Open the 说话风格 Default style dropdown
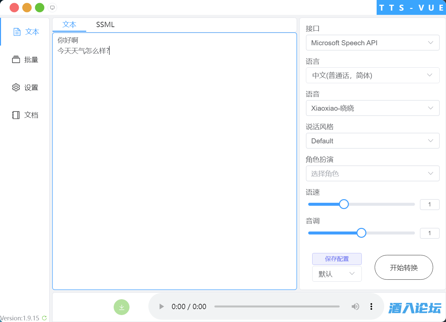446x322 pixels. pyautogui.click(x=372, y=141)
